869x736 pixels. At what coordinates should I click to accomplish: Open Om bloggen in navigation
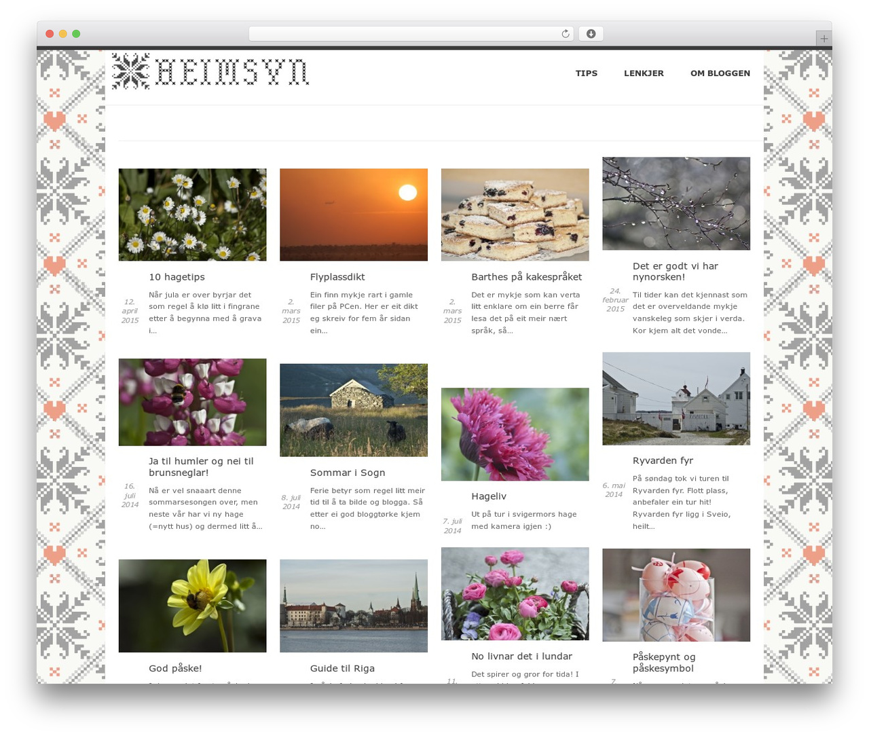pos(720,73)
